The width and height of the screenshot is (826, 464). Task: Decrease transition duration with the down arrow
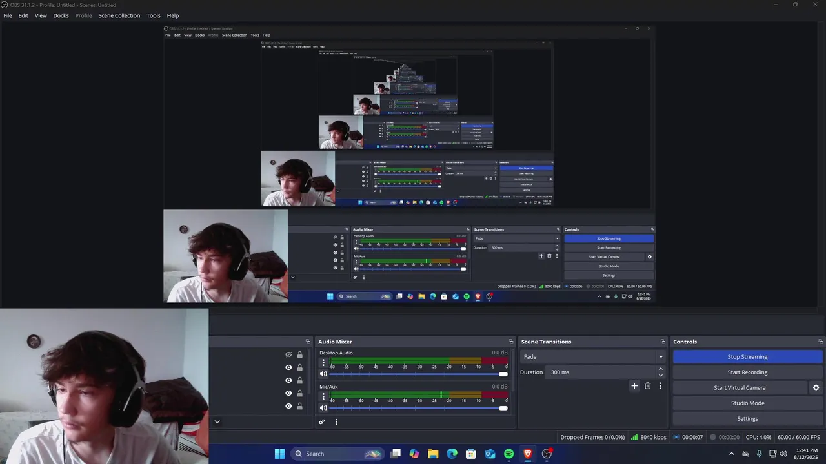[660, 375]
